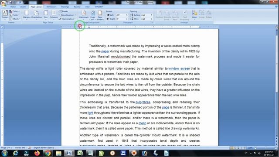This screenshot has width=279, height=157.
Task: Open the Margins menu
Action: point(27,14)
